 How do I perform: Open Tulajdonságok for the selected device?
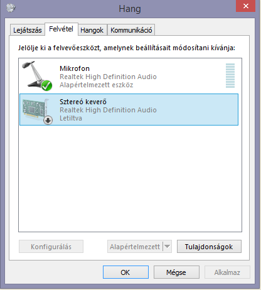209,247
